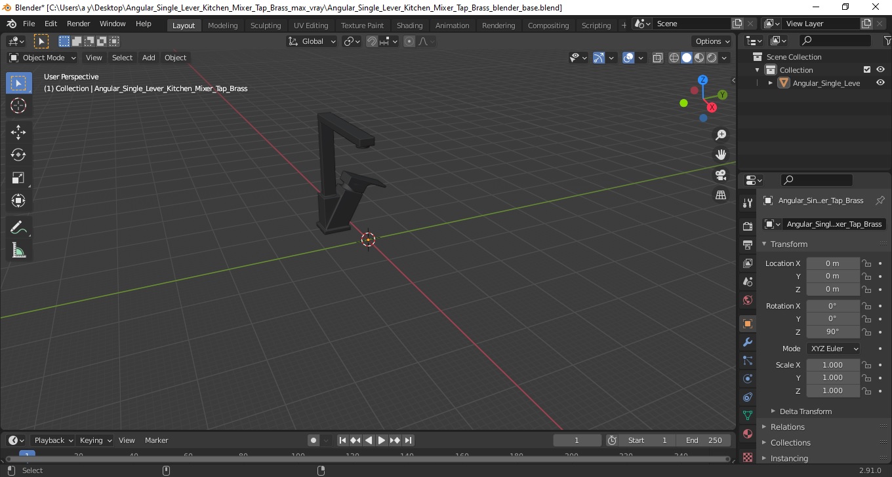The height and width of the screenshot is (477, 892).
Task: Open the Material properties tab
Action: click(x=747, y=434)
